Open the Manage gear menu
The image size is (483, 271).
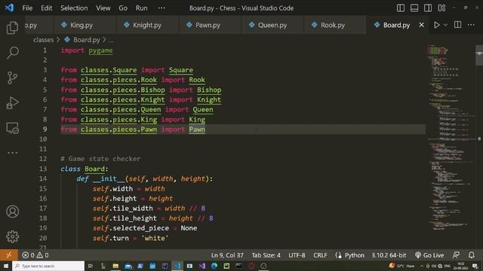point(12,236)
